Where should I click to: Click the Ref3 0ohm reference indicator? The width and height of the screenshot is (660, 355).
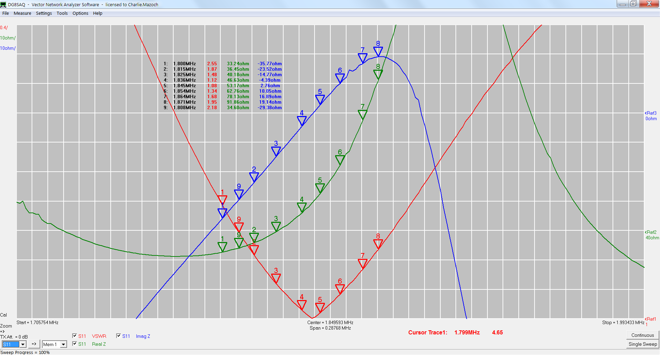(650, 116)
